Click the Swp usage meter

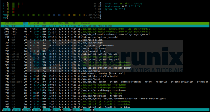point(54,17)
